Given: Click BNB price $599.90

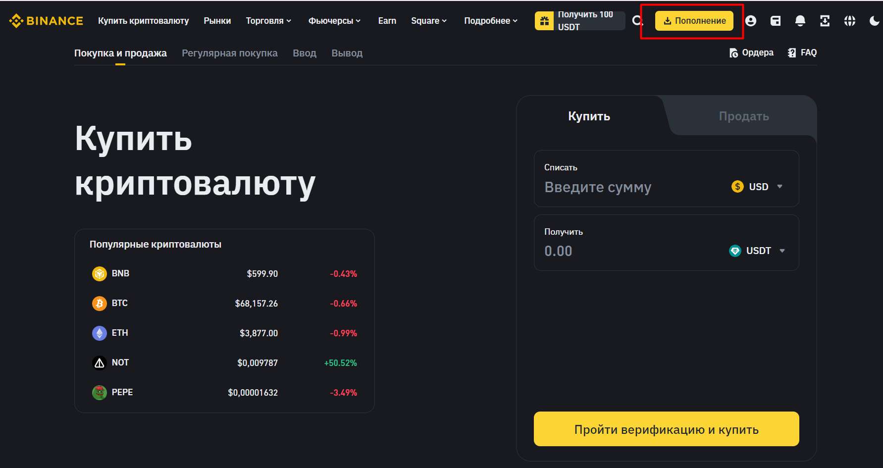Looking at the screenshot, I should 262,274.
